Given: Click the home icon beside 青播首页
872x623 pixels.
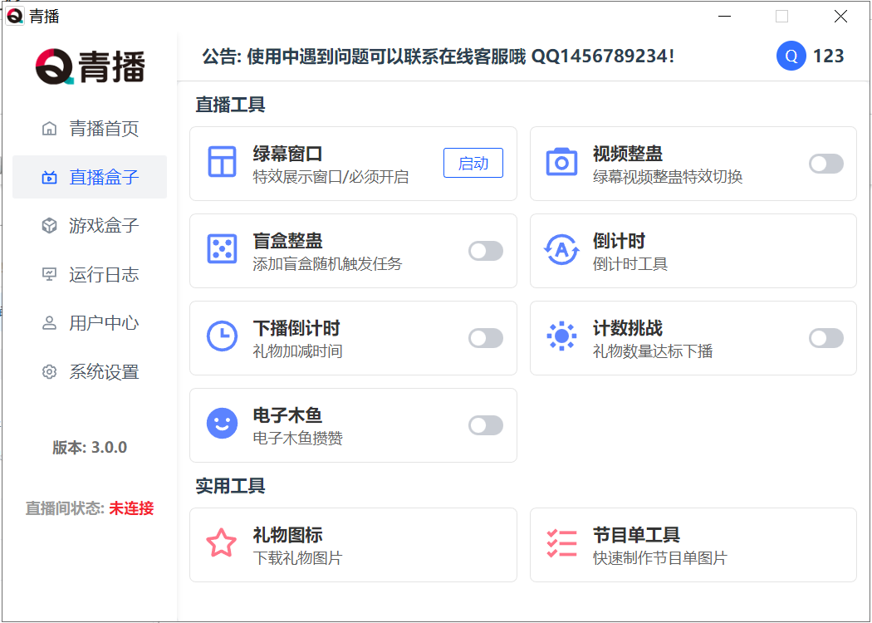Looking at the screenshot, I should [x=50, y=129].
